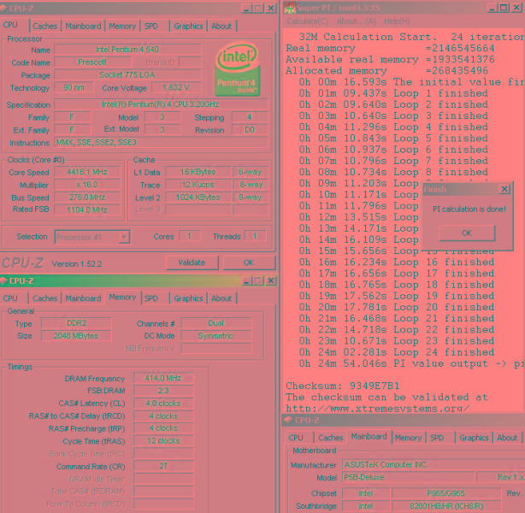Screen dimensions: 525x513
Task: Open Memory tab in the bottom-right CPU-Z window
Action: point(408,438)
